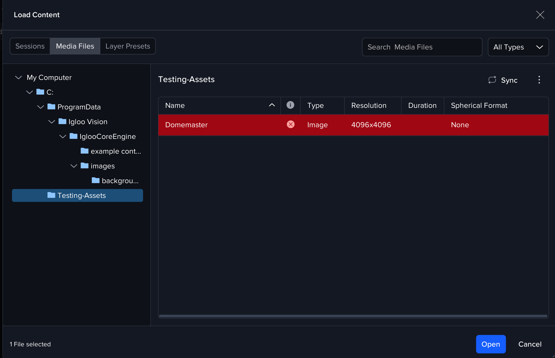
Task: Collapse the images folder chevron
Action: coord(74,166)
